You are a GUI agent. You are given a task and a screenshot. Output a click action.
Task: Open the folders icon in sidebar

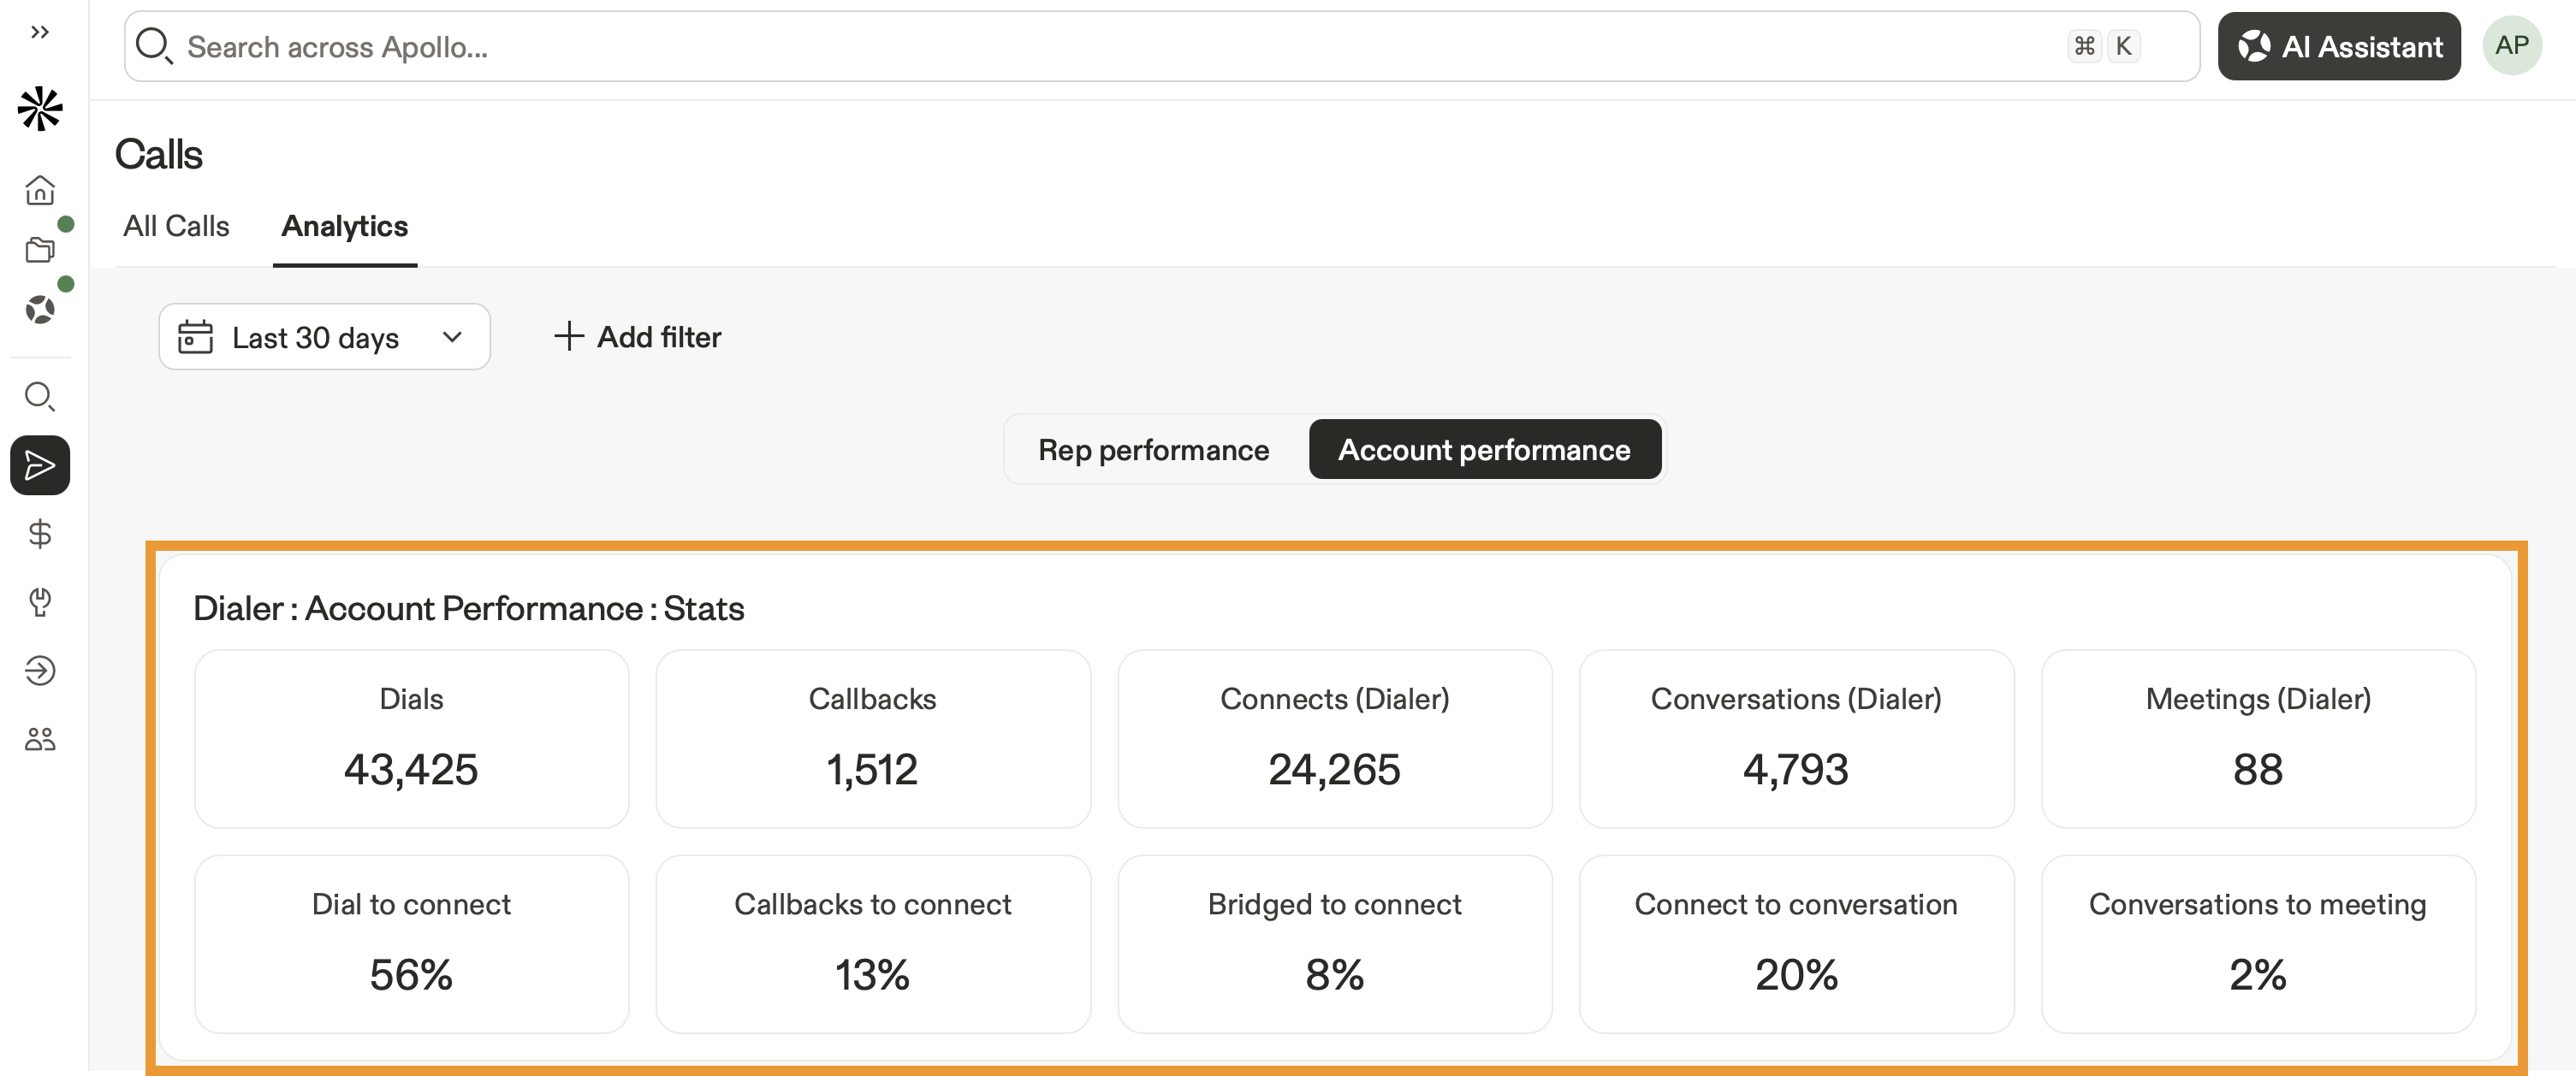pos(40,250)
